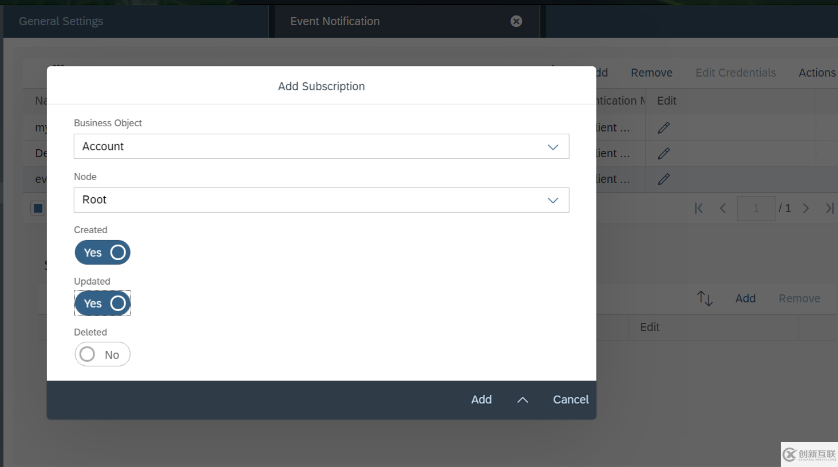Confirm by clicking Add in the dialog

tap(481, 400)
